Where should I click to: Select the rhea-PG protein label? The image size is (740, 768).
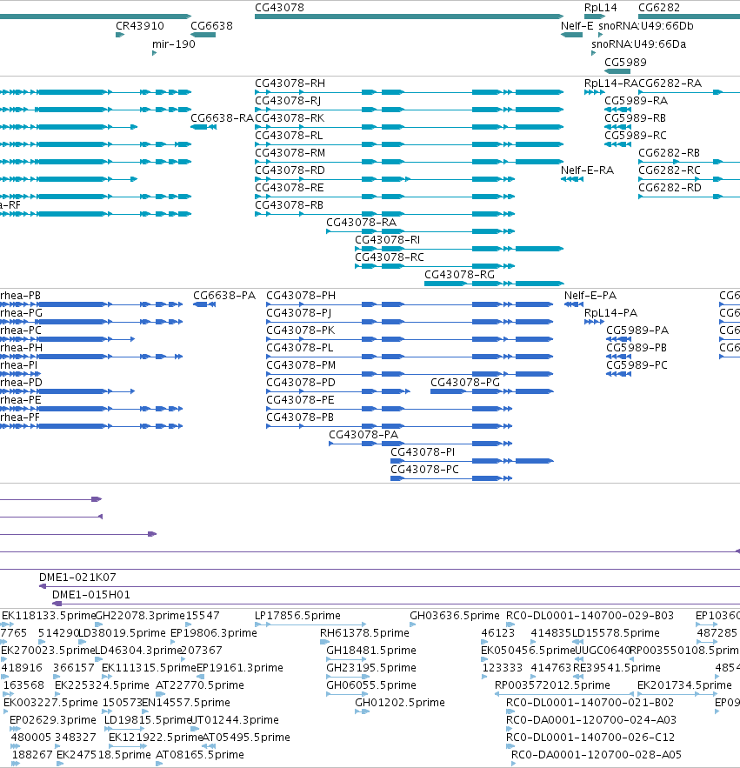point(21,312)
